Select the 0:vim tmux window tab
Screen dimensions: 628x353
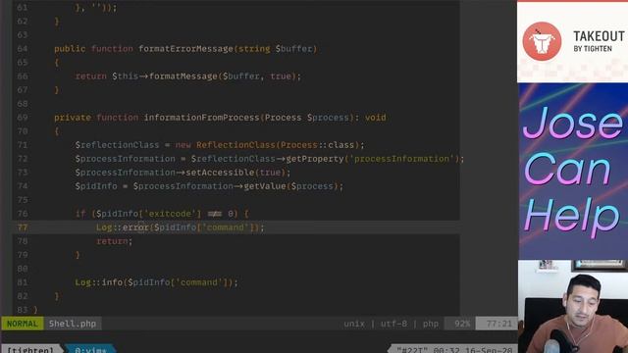tap(90, 349)
